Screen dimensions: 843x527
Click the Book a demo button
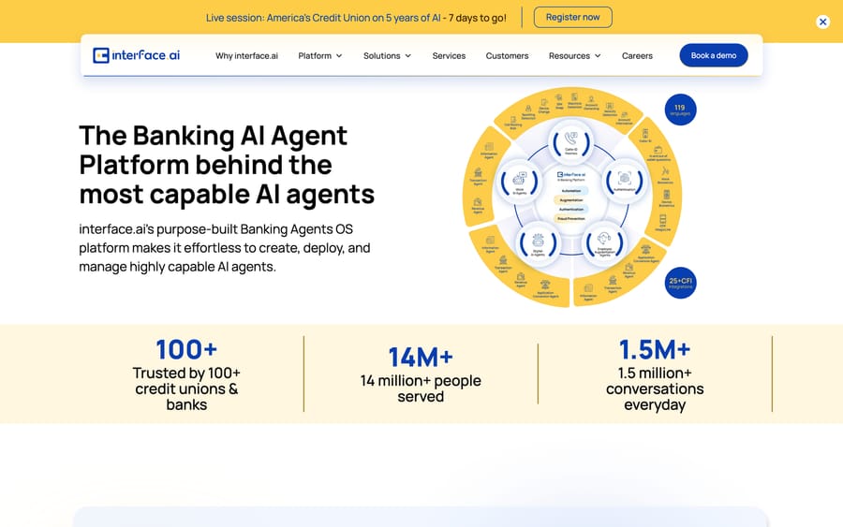pos(714,55)
